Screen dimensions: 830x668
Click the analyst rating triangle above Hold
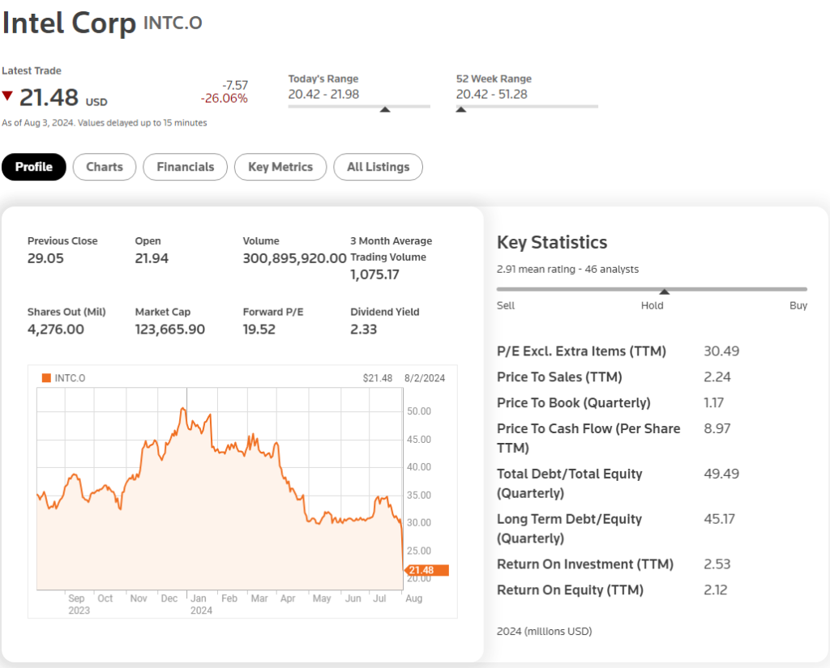click(664, 291)
